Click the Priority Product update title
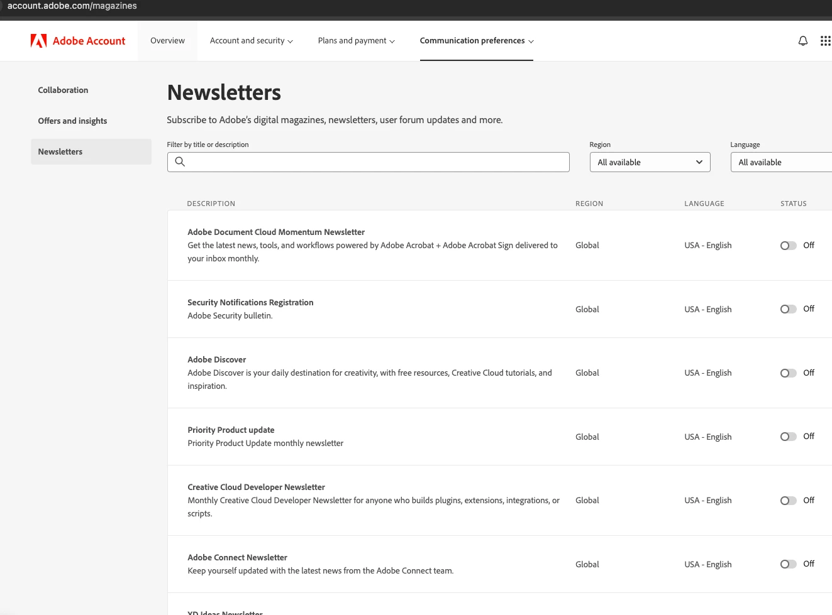 pyautogui.click(x=231, y=430)
